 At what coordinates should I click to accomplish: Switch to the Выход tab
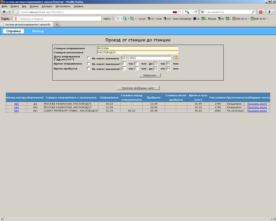coord(38,31)
